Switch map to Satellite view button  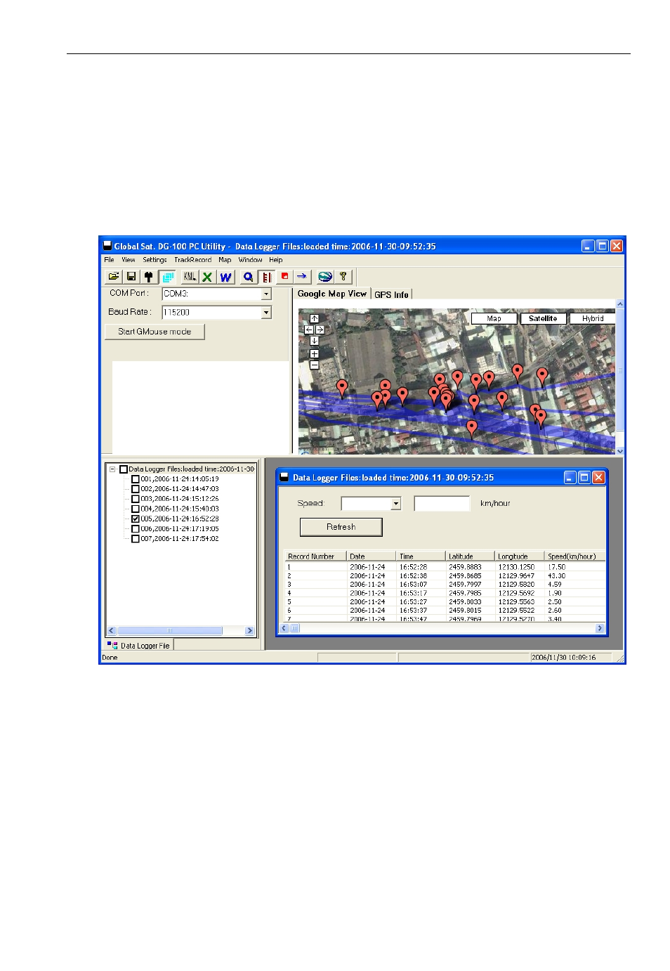[543, 318]
